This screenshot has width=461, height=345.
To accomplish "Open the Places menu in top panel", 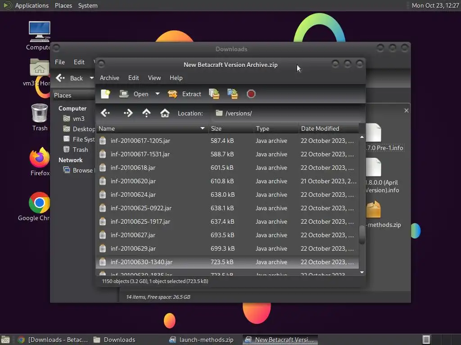I will click(63, 5).
